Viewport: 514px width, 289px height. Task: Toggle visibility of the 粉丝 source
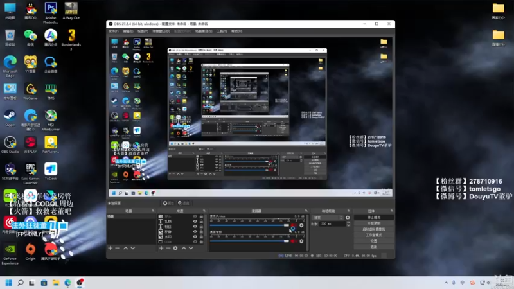(x=195, y=227)
